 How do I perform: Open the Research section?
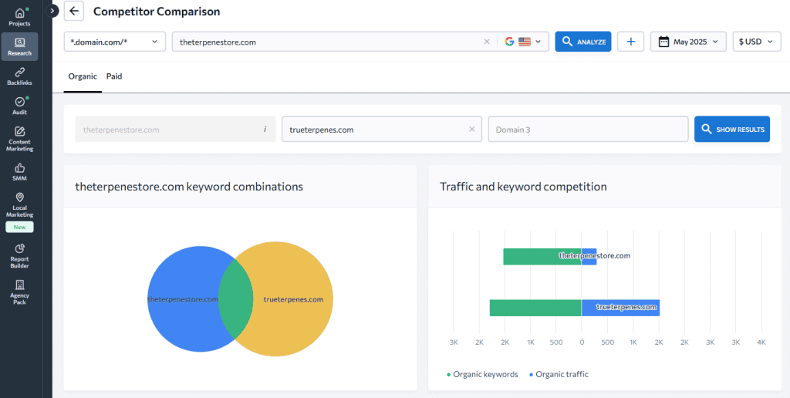pyautogui.click(x=19, y=47)
